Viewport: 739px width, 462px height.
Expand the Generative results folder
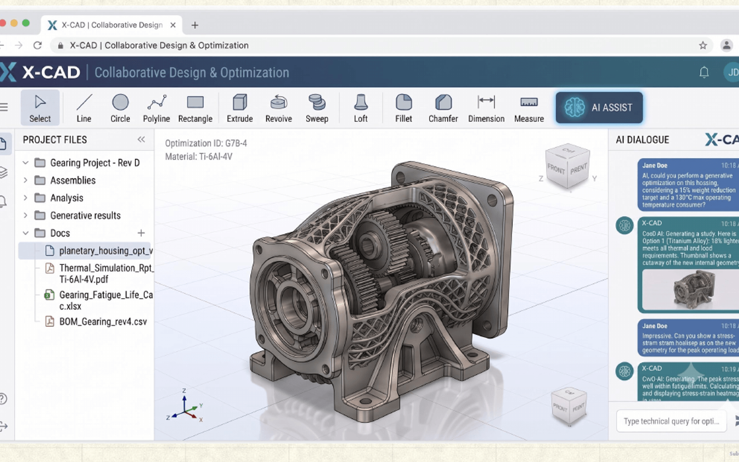25,215
